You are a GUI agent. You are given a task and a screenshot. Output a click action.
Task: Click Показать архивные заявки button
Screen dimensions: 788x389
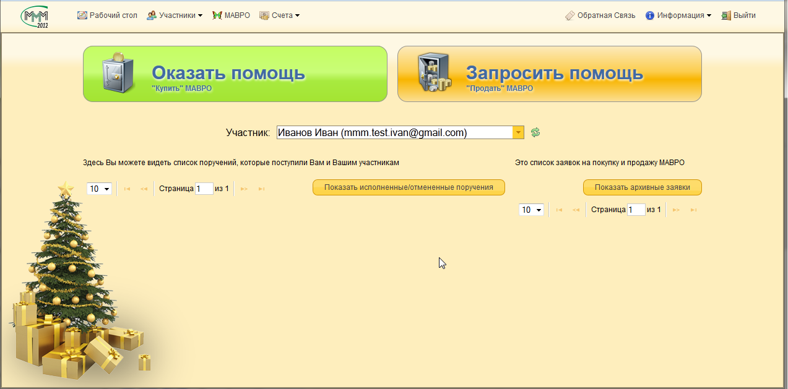643,187
